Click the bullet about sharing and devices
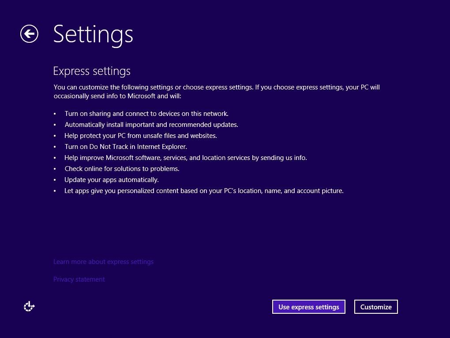The width and height of the screenshot is (450, 338). pos(146,113)
